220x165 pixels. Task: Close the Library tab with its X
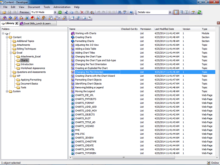point(16,23)
